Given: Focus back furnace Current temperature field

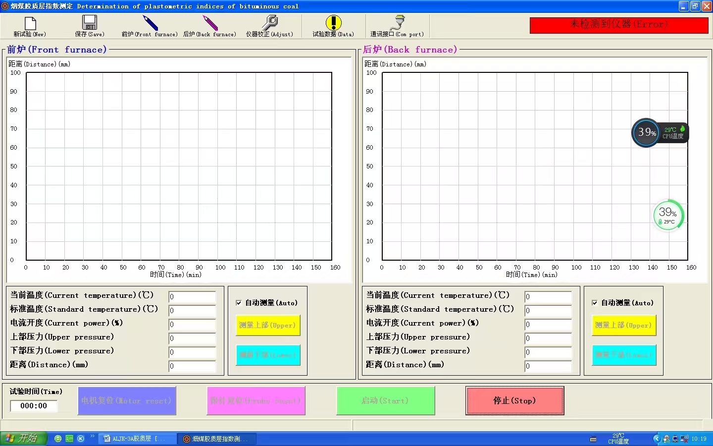Looking at the screenshot, I should (548, 297).
